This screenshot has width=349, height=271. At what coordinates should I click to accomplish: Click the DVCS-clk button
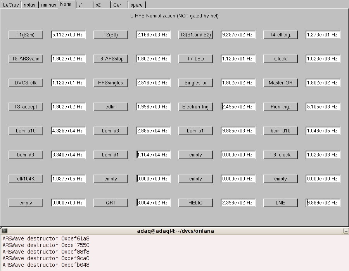click(26, 82)
